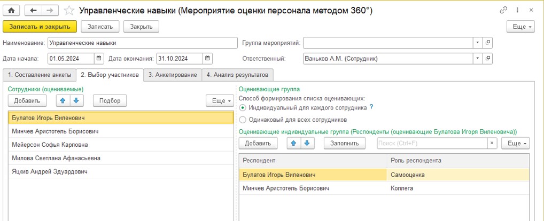Move selected respondent up
This screenshot has height=221, width=544.
(x=293, y=143)
